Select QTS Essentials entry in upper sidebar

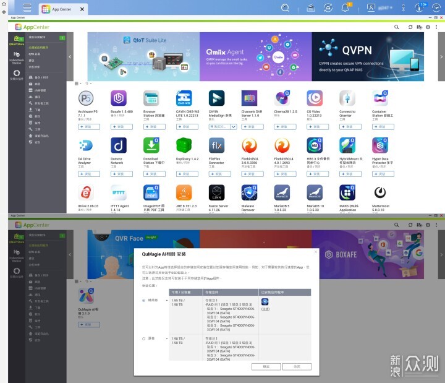click(47, 54)
